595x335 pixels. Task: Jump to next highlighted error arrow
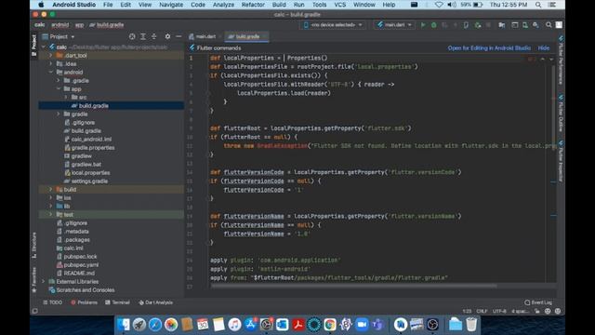point(551,60)
